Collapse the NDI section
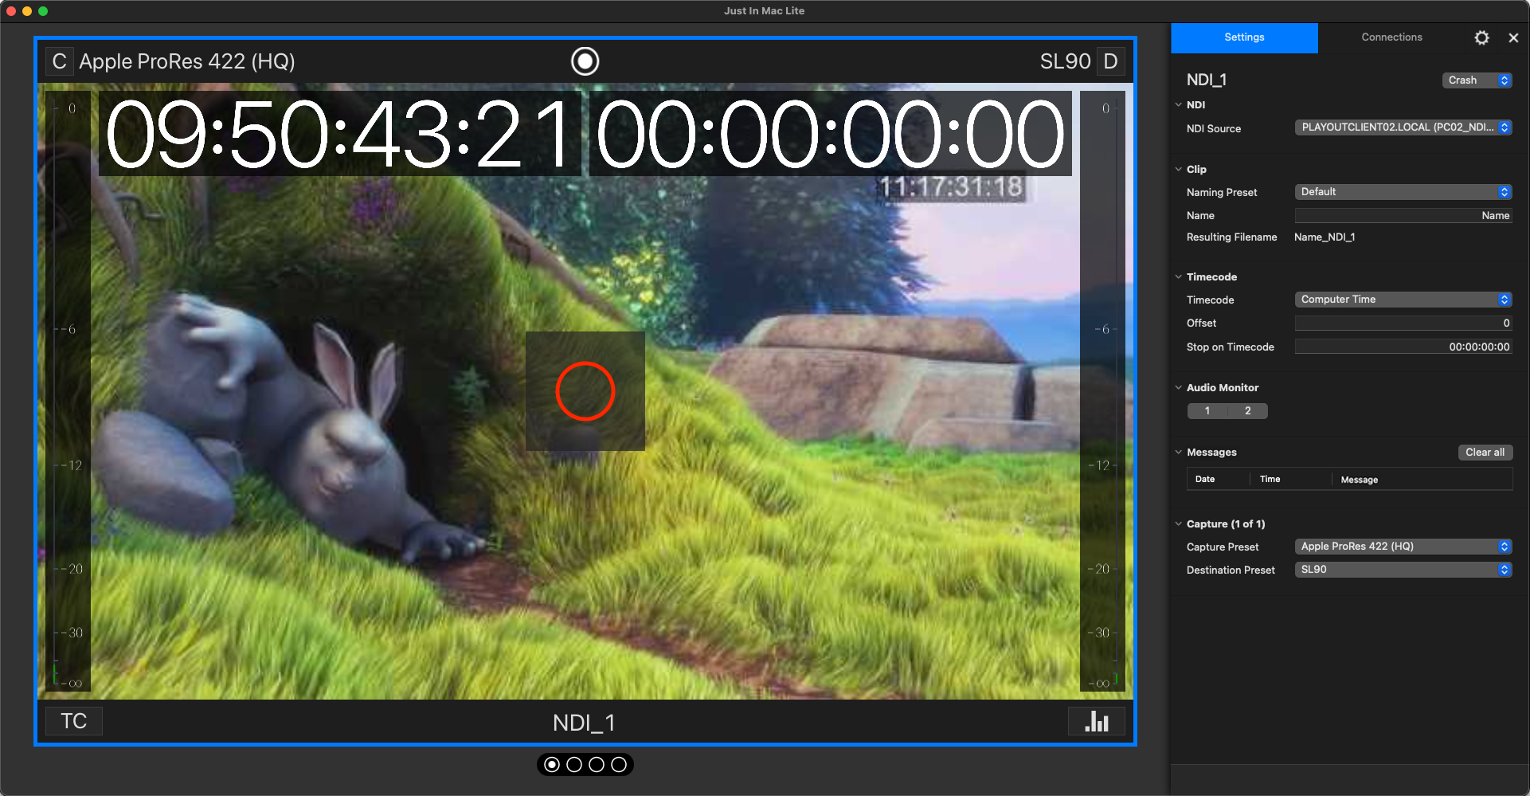This screenshot has width=1530, height=796. coord(1179,104)
